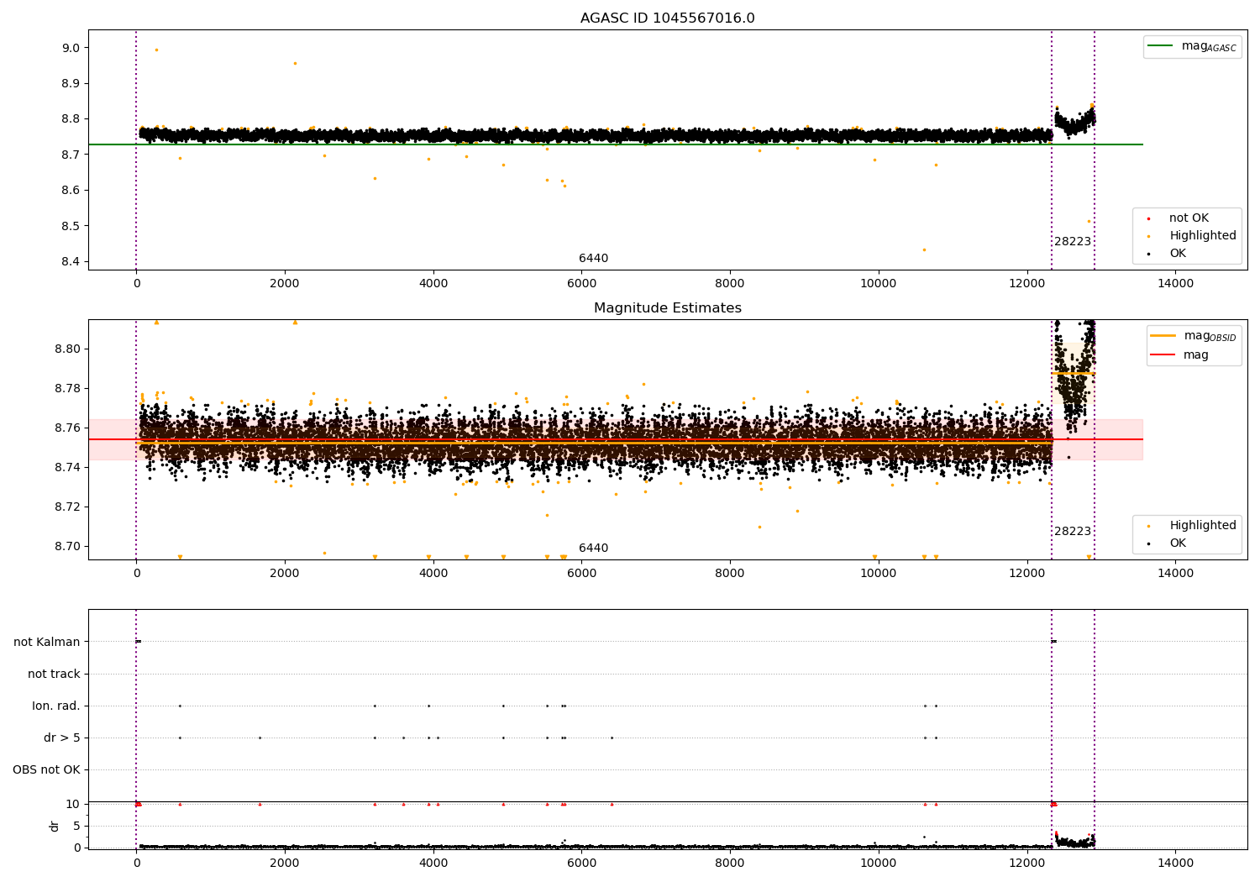Click the 6000 x-axis tick of top plot
This screenshot has width=1260, height=882.
click(581, 284)
